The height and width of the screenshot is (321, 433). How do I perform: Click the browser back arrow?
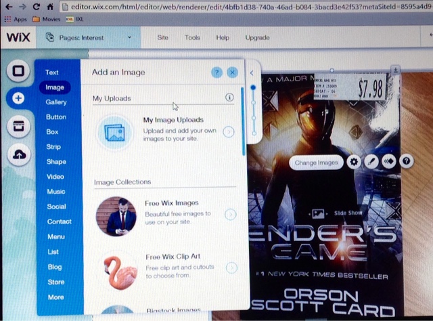[x=8, y=6]
